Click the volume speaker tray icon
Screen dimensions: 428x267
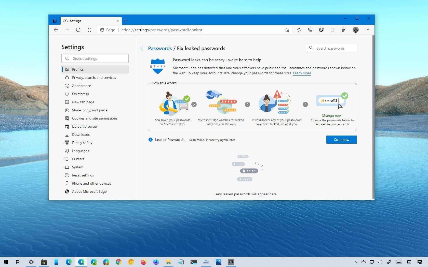(380, 262)
